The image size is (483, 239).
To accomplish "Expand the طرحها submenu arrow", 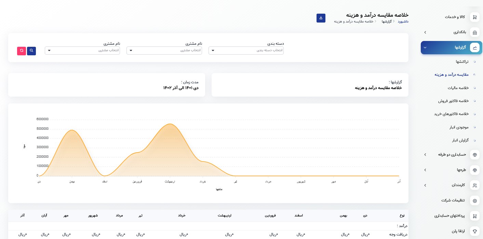I will [x=425, y=170].
